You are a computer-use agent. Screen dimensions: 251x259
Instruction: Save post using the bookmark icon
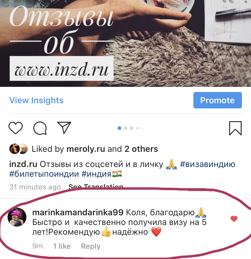coord(235,128)
